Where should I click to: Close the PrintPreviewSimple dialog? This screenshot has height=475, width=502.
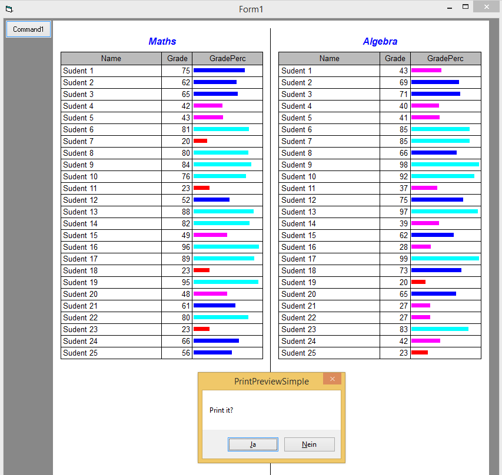pyautogui.click(x=332, y=379)
